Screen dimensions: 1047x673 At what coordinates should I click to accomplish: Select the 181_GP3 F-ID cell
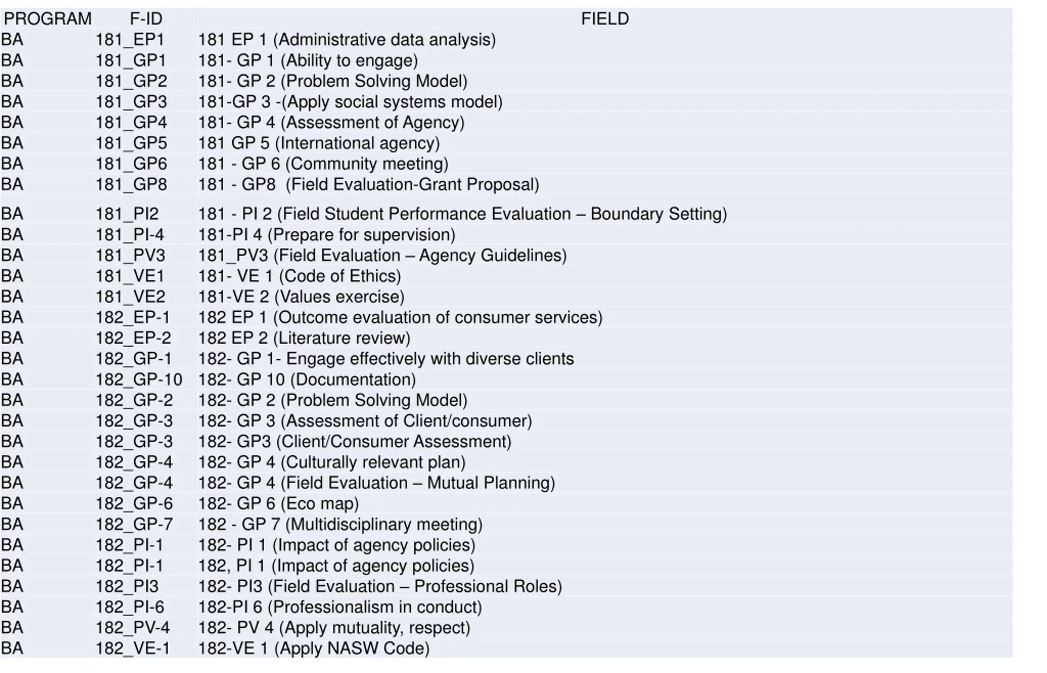click(131, 102)
